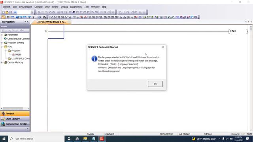
Task: Switch to Connection Destination view
Action: pyautogui.click(x=15, y=124)
